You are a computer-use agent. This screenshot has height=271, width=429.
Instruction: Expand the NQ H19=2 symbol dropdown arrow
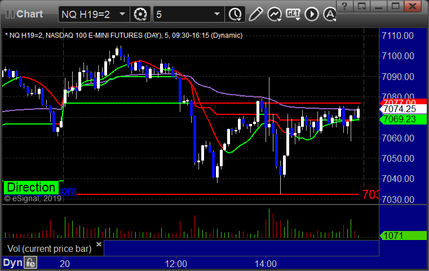pyautogui.click(x=122, y=14)
